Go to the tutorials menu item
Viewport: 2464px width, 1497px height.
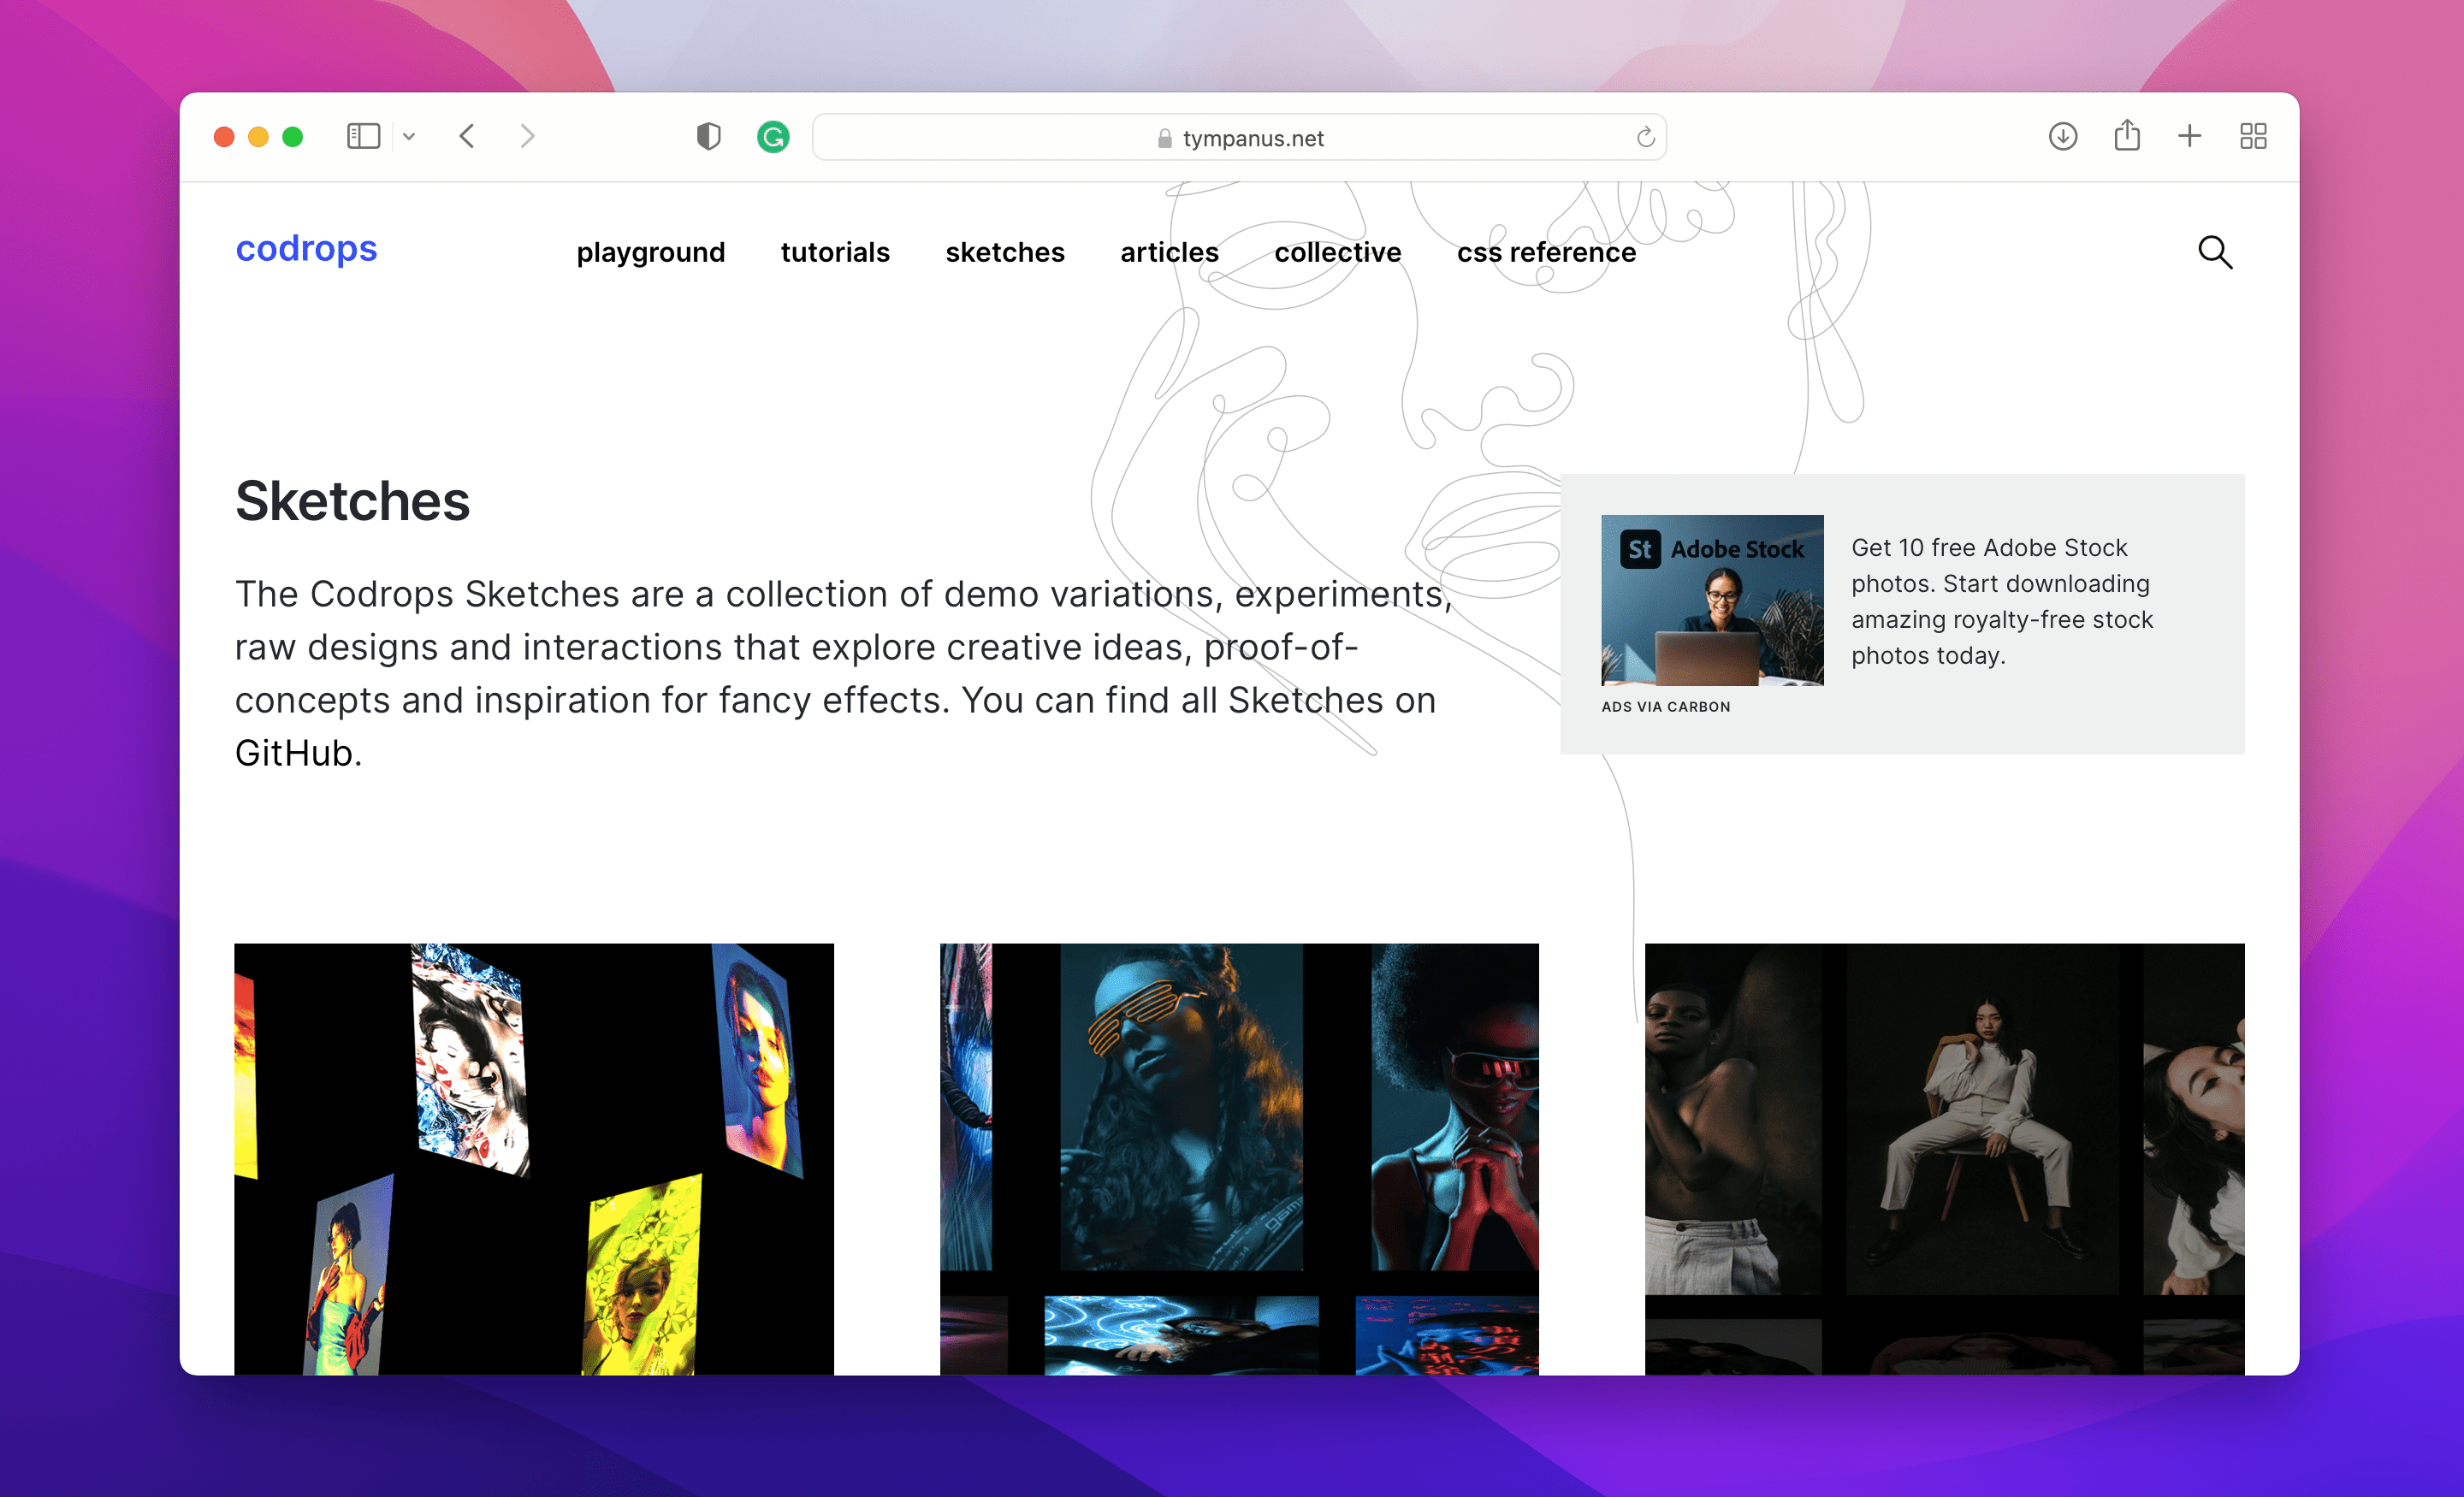pyautogui.click(x=835, y=252)
